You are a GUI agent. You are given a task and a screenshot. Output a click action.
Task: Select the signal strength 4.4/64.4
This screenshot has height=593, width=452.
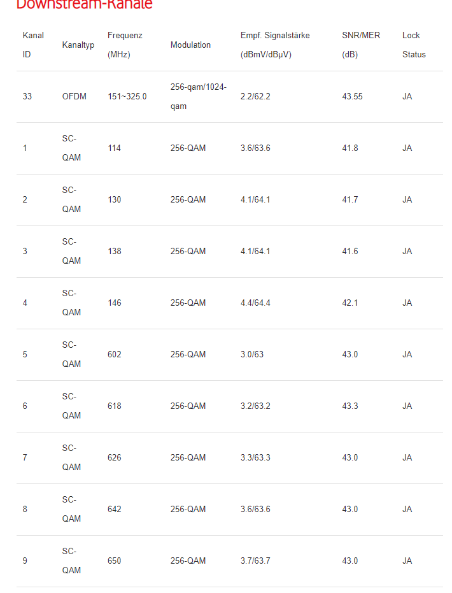pos(255,303)
